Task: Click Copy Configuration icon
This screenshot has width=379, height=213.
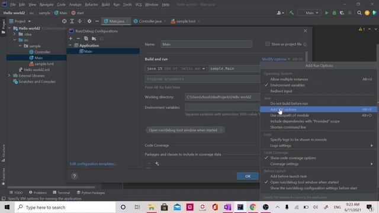Action: coord(86,38)
